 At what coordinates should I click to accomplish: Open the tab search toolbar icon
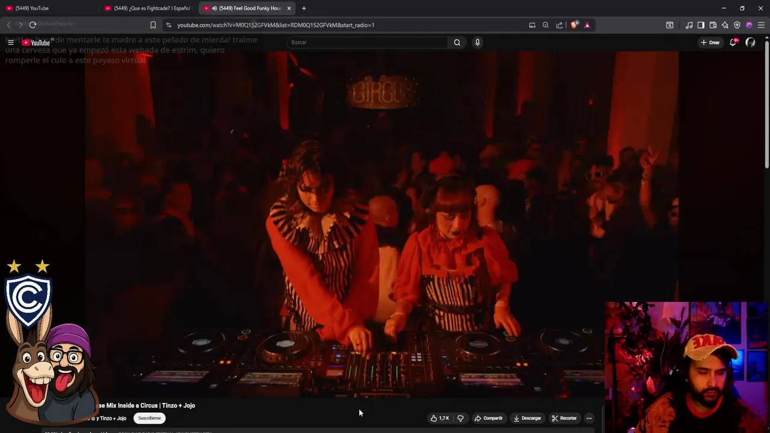670,25
